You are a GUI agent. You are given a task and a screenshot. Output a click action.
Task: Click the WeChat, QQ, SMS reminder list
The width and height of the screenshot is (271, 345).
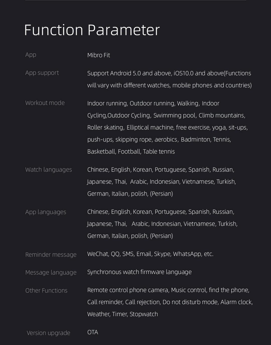tap(150, 254)
